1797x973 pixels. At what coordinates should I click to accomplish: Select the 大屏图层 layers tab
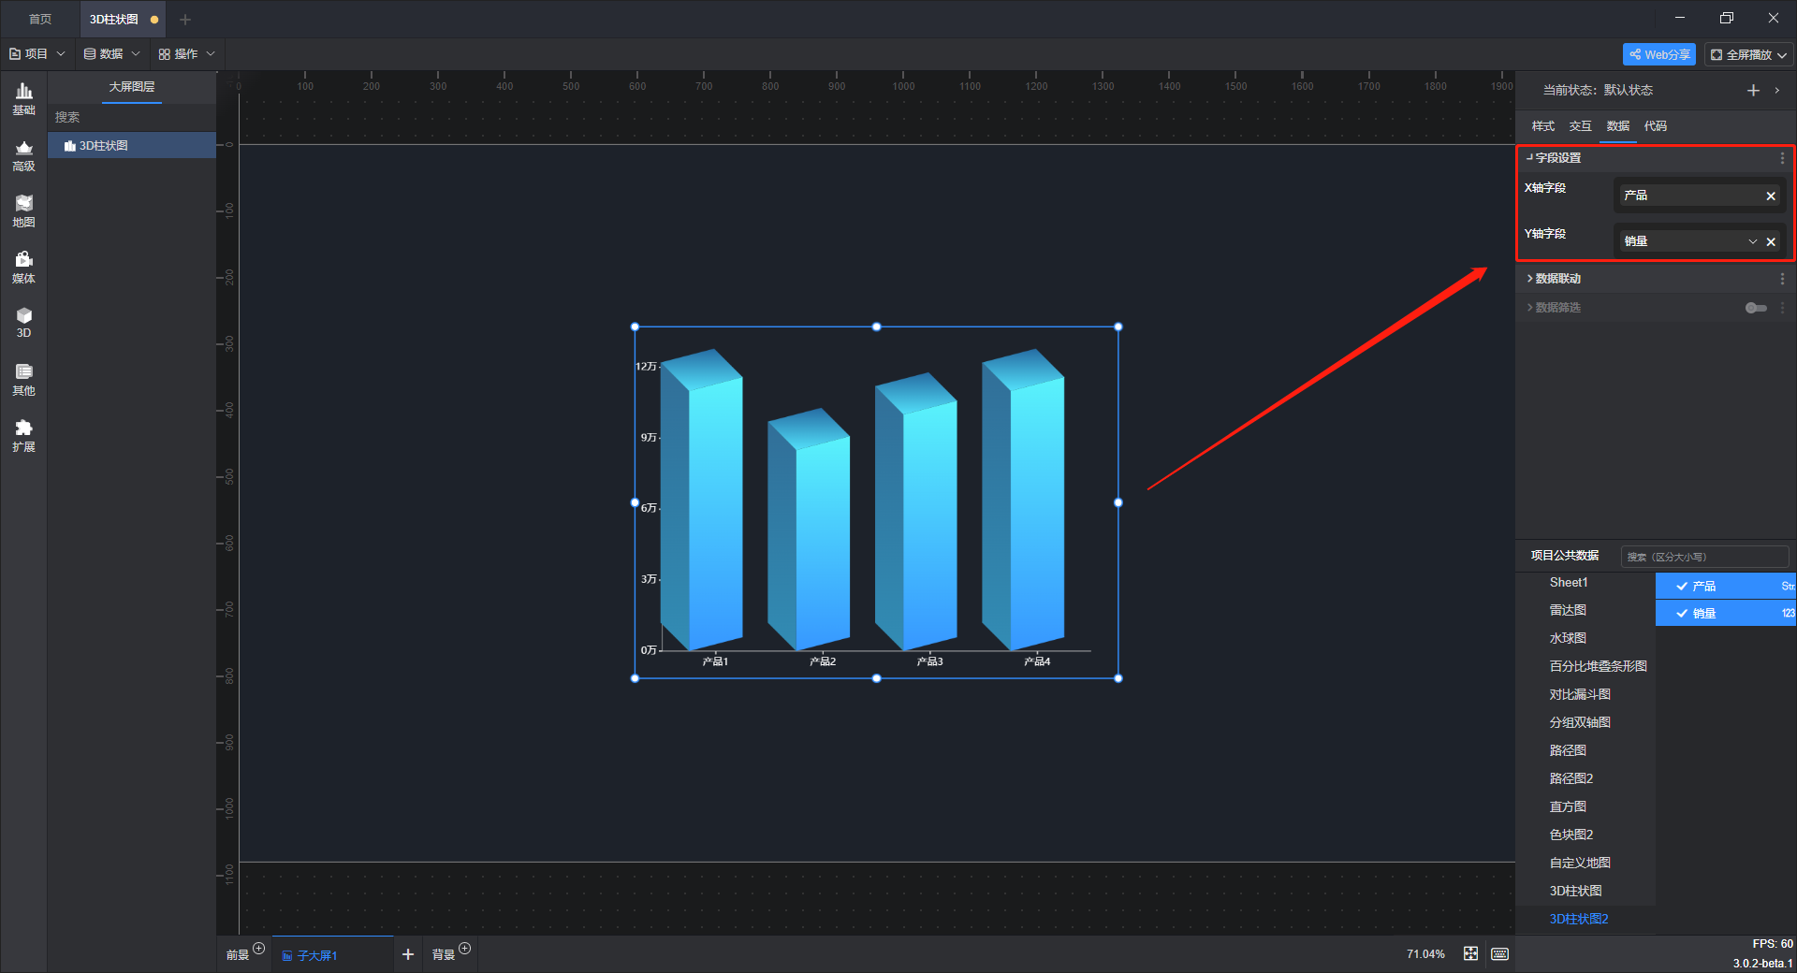(x=132, y=87)
